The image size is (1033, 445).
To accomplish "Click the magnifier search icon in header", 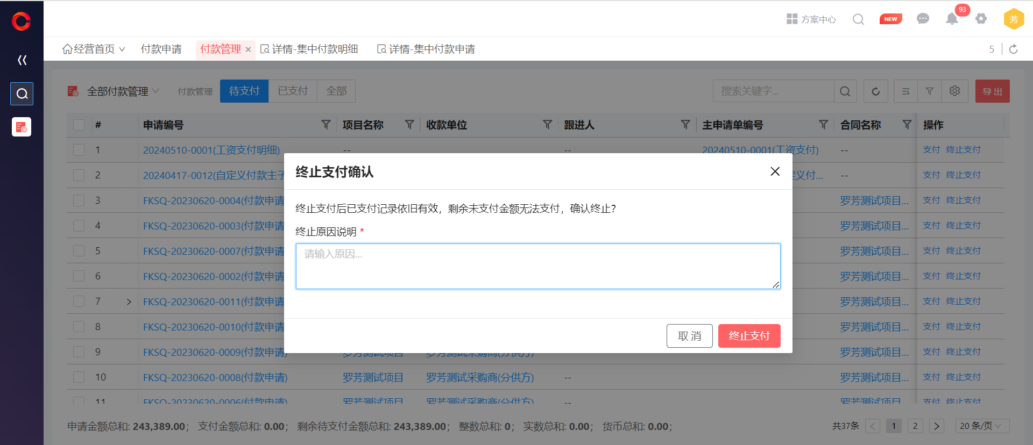I will [858, 19].
